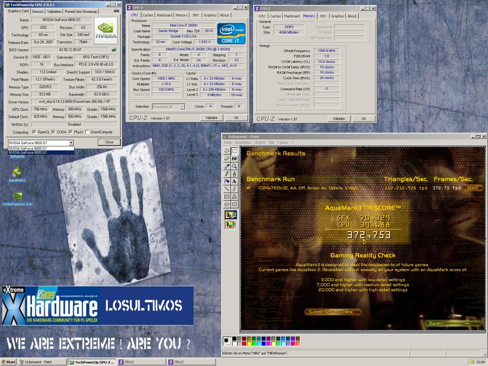Pick the Rectangle shape tool

227,197
